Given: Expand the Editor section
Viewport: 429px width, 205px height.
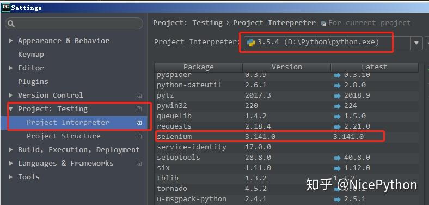Looking at the screenshot, I should pyautogui.click(x=11, y=68).
